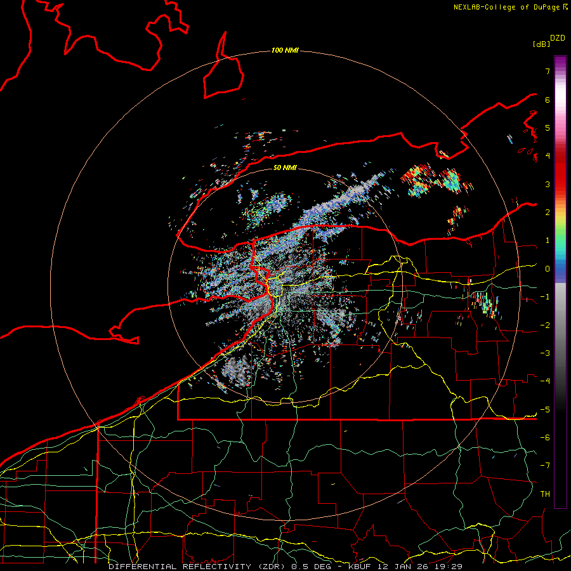Click the 6 value on color scale
This screenshot has width=571, height=571.
coord(548,100)
